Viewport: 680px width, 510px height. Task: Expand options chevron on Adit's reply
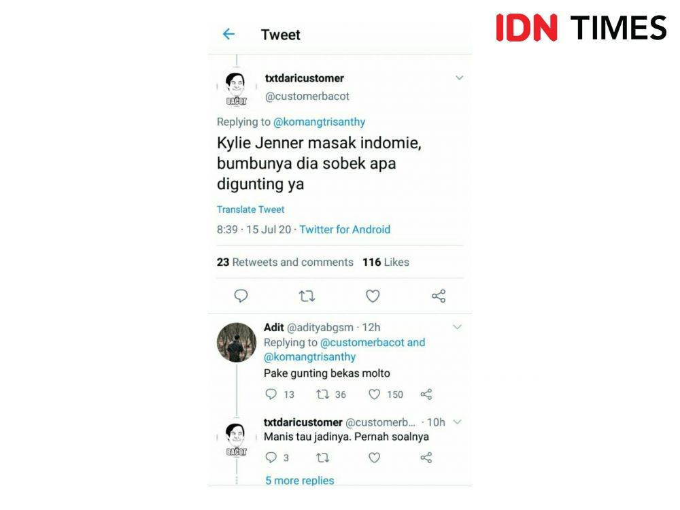tap(457, 327)
